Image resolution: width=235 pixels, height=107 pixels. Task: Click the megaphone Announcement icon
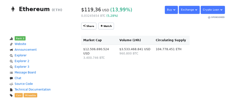(x=11, y=50)
